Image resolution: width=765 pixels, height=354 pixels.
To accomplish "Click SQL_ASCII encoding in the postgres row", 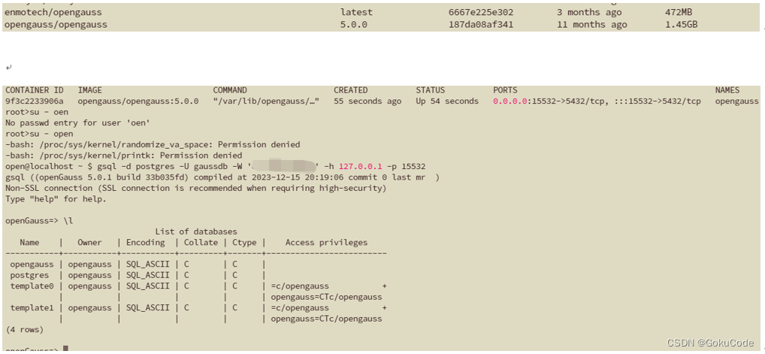I will [x=148, y=275].
